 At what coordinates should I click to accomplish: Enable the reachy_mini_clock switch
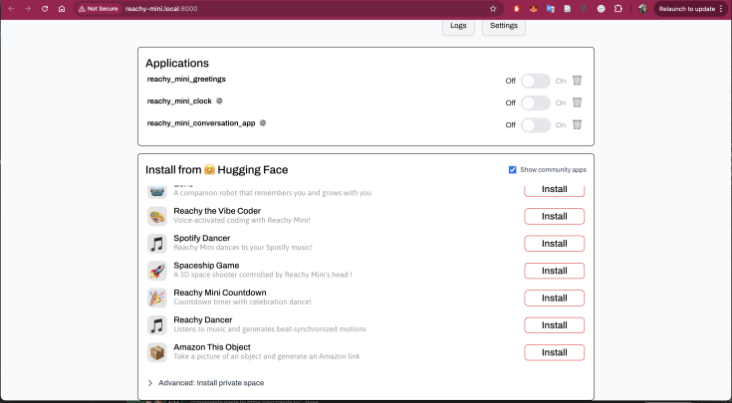pyautogui.click(x=535, y=102)
